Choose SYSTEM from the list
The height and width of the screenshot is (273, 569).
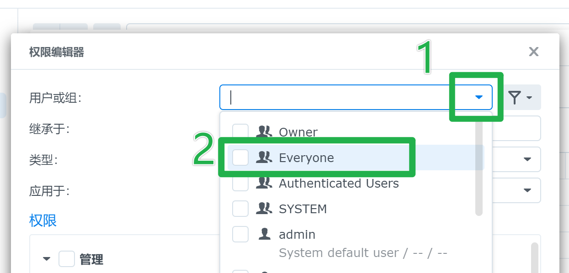pos(303,209)
